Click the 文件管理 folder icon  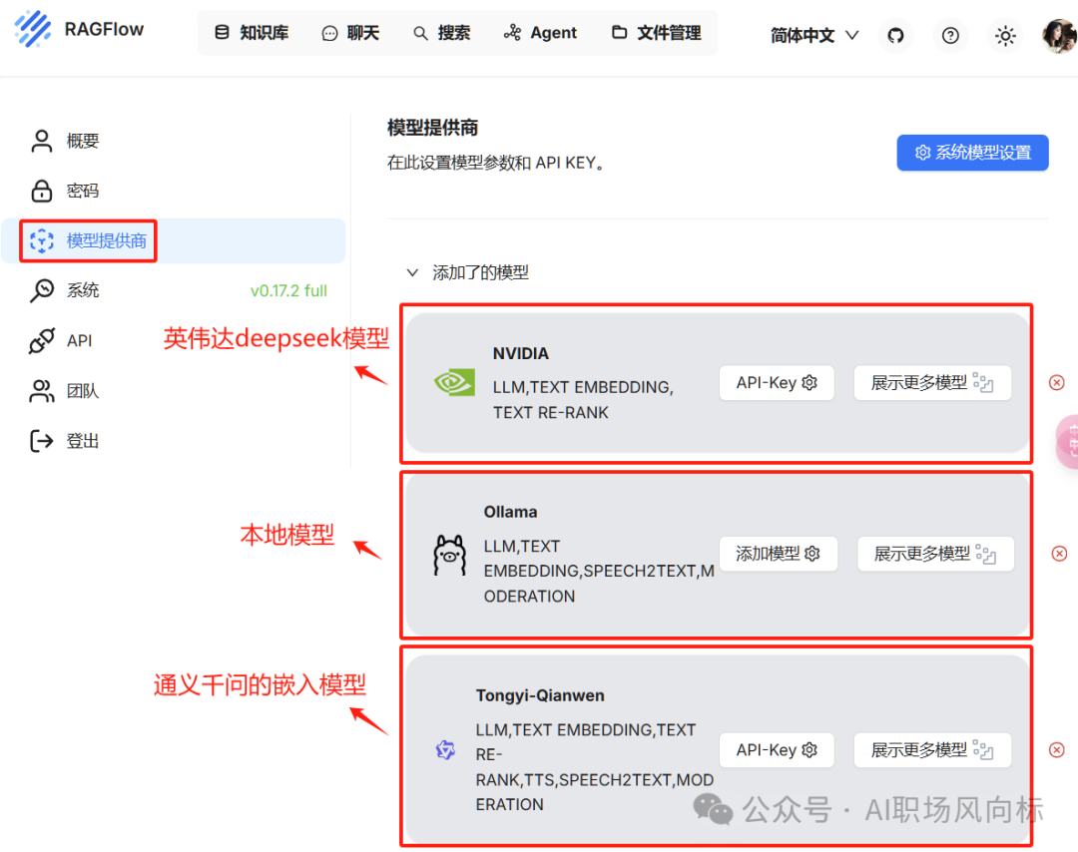pyautogui.click(x=619, y=32)
